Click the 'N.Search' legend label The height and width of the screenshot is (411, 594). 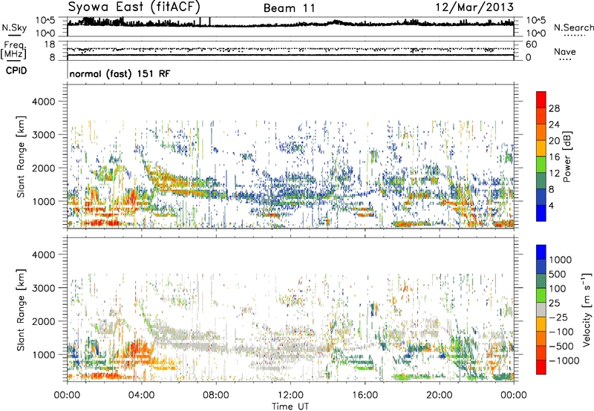click(x=574, y=27)
